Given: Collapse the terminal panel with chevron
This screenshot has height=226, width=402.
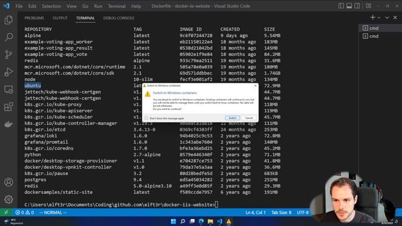Looking at the screenshot, I should pos(387,18).
